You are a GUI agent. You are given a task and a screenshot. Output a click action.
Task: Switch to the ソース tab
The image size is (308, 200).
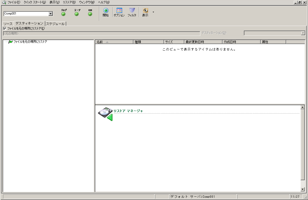point(8,24)
